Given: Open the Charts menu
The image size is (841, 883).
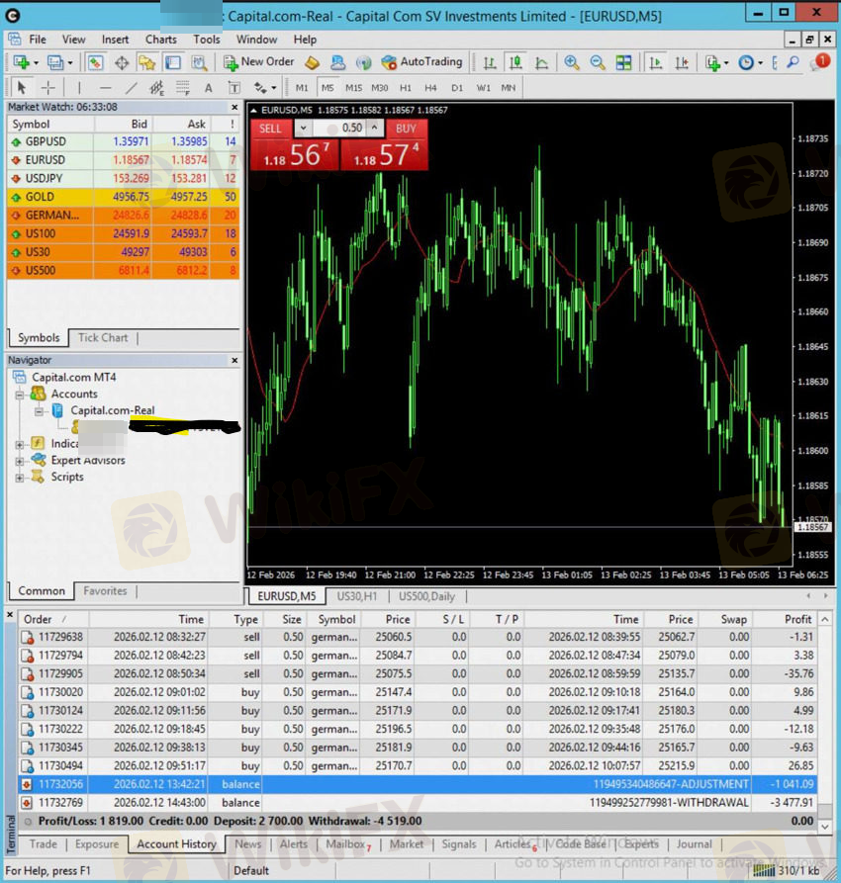Looking at the screenshot, I should click(x=160, y=40).
